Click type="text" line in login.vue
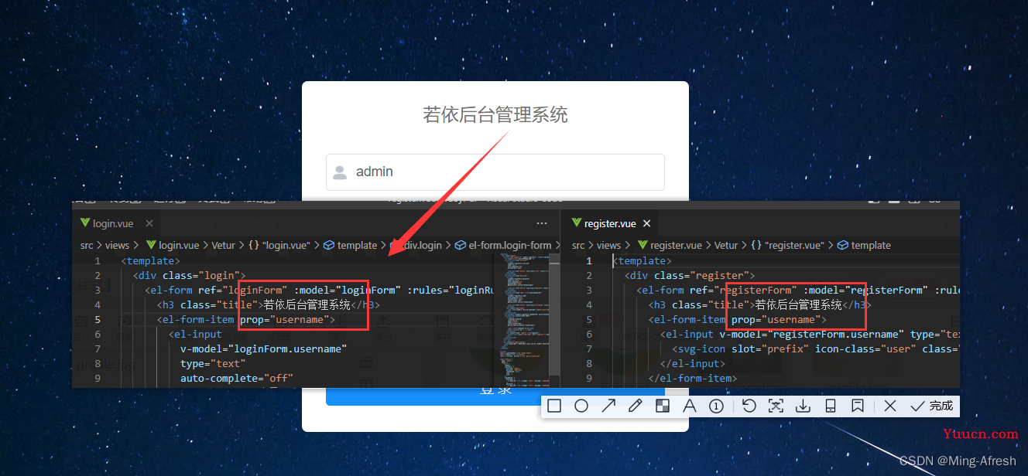The height and width of the screenshot is (476, 1028). pyautogui.click(x=213, y=363)
